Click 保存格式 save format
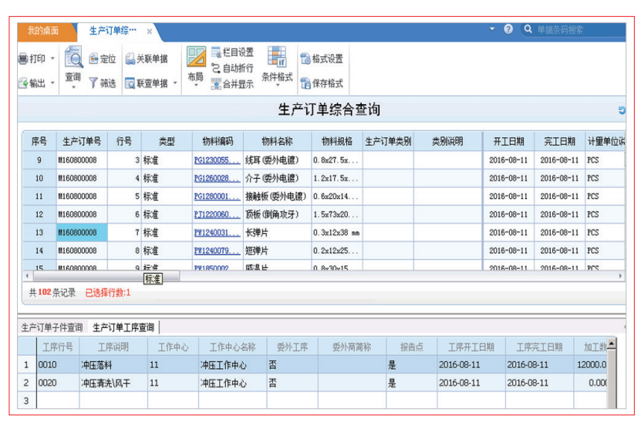 tap(322, 83)
